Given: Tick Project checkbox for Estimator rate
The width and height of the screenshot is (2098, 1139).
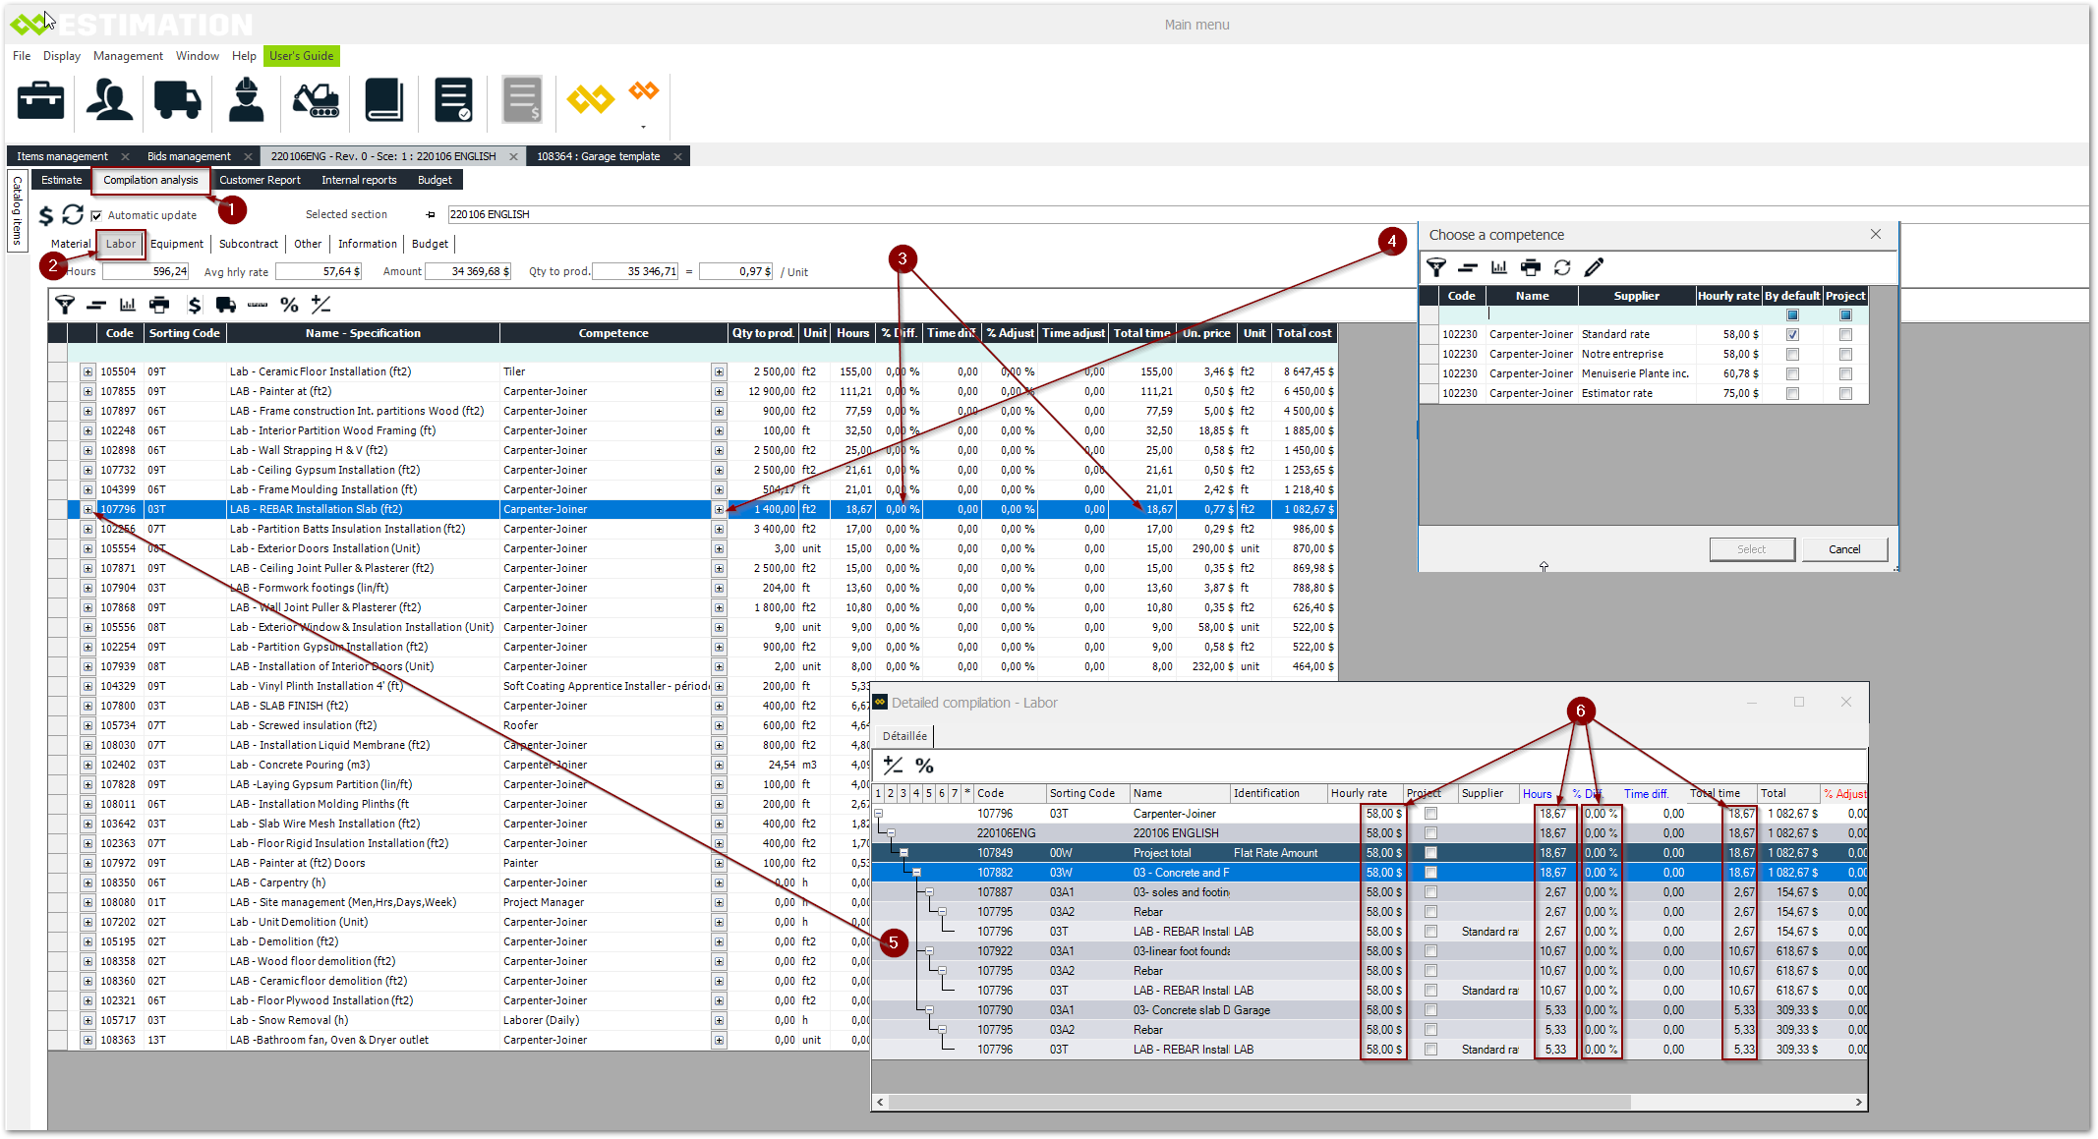Looking at the screenshot, I should pos(1845,393).
